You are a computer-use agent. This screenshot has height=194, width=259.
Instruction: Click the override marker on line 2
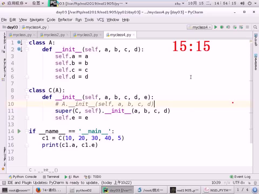pos(20,49)
